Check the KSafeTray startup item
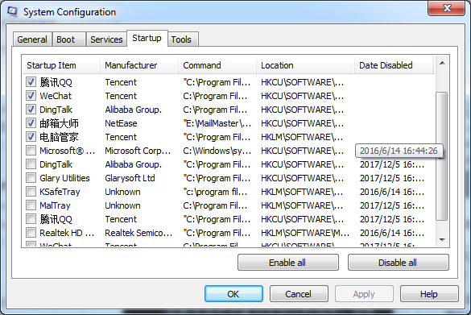471x315 pixels. [31, 192]
